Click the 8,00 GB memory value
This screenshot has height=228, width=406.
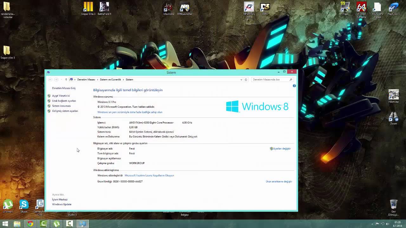[133, 127]
